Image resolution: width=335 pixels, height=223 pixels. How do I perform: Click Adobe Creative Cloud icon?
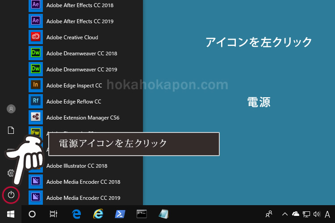pos(36,37)
